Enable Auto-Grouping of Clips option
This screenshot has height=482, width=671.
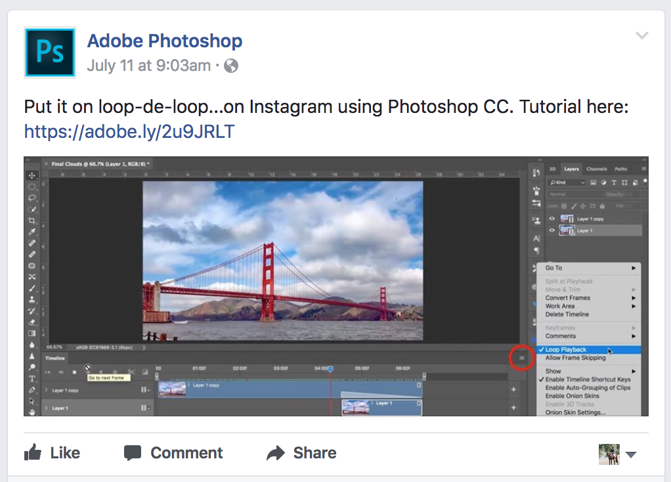pos(589,387)
